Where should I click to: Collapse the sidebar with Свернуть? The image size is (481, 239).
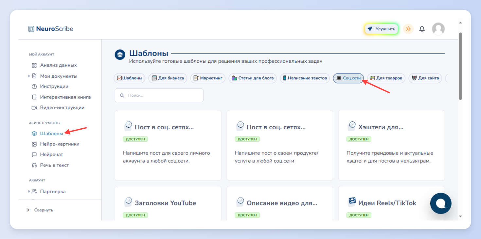pos(40,210)
